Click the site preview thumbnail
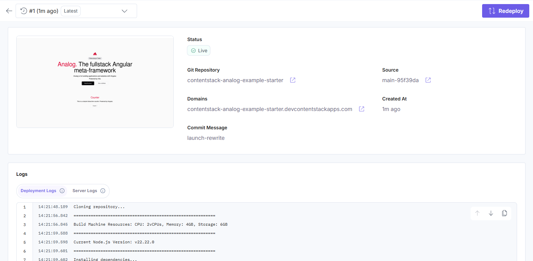The width and height of the screenshot is (533, 261). pyautogui.click(x=95, y=82)
